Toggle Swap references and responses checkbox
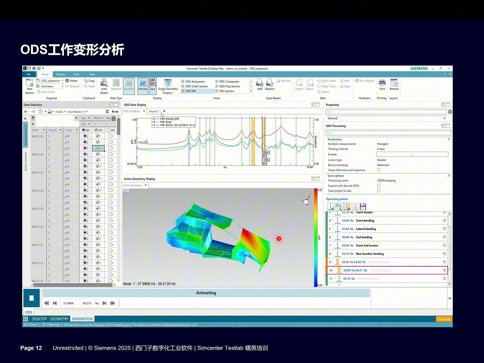This screenshot has width=484, height=363. coord(379,170)
